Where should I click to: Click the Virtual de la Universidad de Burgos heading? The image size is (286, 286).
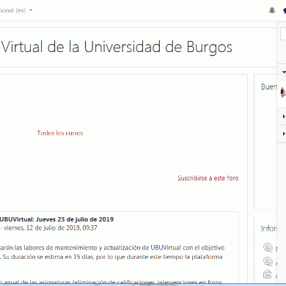tap(117, 47)
